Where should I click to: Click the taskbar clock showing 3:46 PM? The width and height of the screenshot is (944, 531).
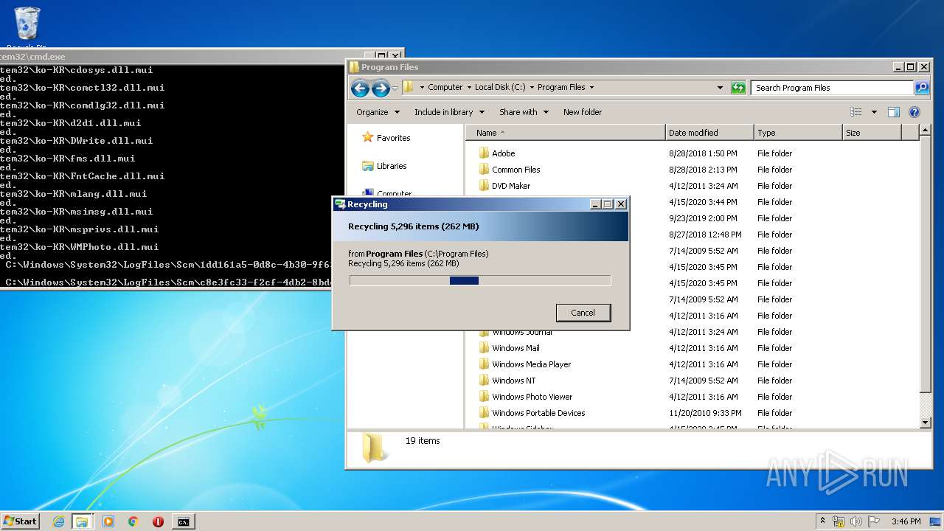tap(906, 521)
